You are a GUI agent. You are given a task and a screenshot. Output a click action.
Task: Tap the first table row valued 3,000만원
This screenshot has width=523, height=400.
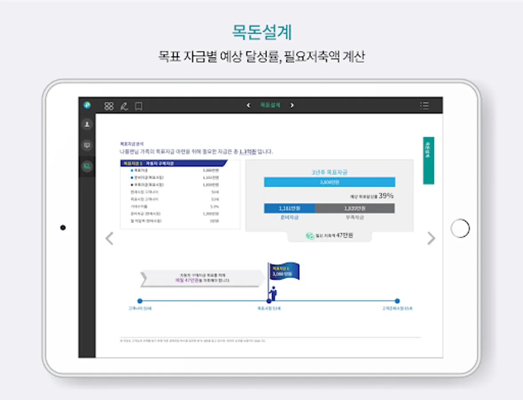pyautogui.click(x=175, y=170)
